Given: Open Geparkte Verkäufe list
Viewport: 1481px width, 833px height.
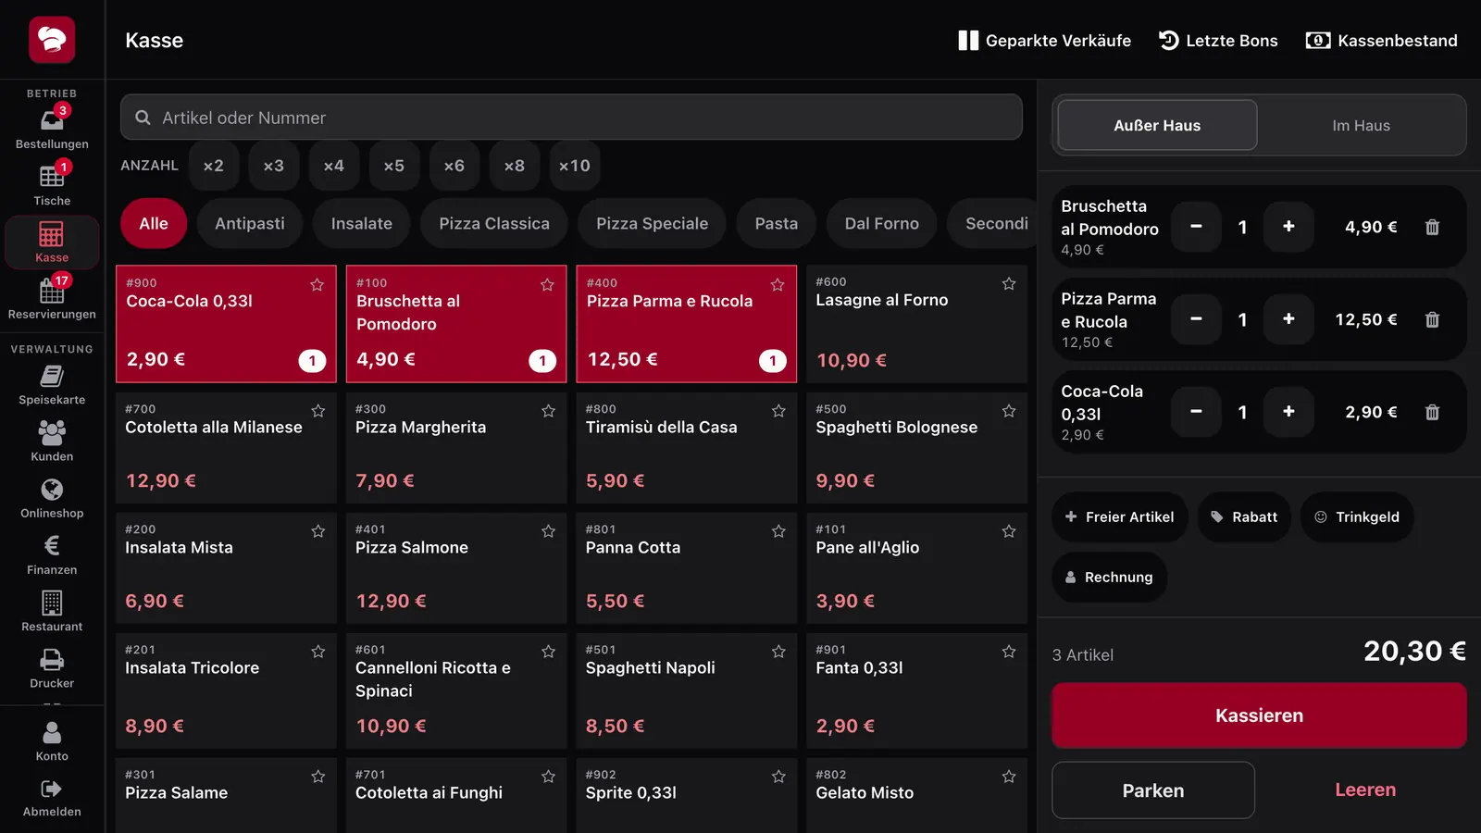Looking at the screenshot, I should (1045, 41).
